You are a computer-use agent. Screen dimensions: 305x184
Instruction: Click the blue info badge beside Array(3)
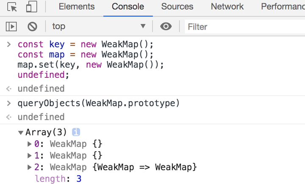pos(76,132)
